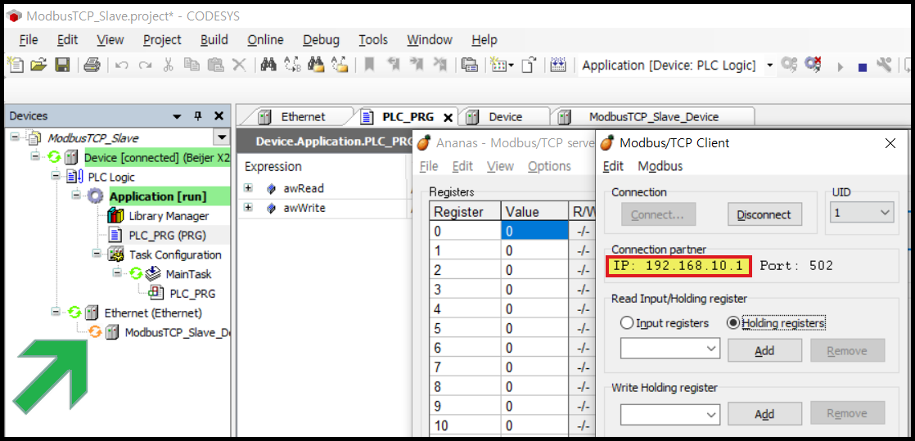Save the project with the floppy disk icon
The image size is (915, 441).
coord(62,65)
